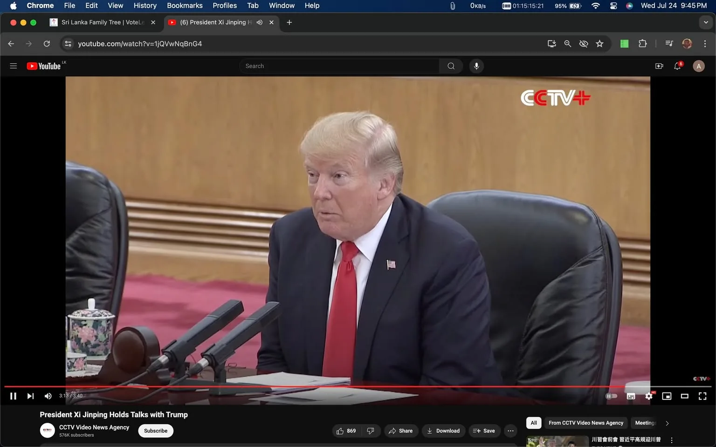Dislike the video

[371, 431]
